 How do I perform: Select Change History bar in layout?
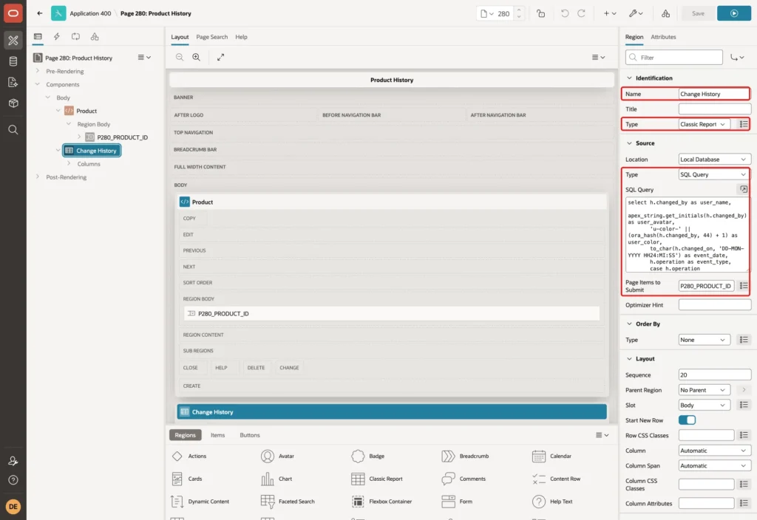pos(392,411)
